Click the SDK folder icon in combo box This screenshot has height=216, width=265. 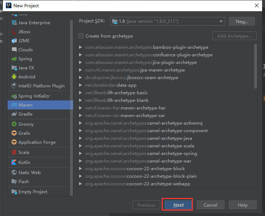(115, 21)
